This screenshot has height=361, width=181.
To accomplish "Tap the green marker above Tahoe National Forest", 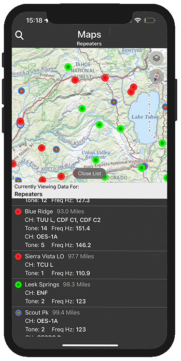I will click(68, 67).
